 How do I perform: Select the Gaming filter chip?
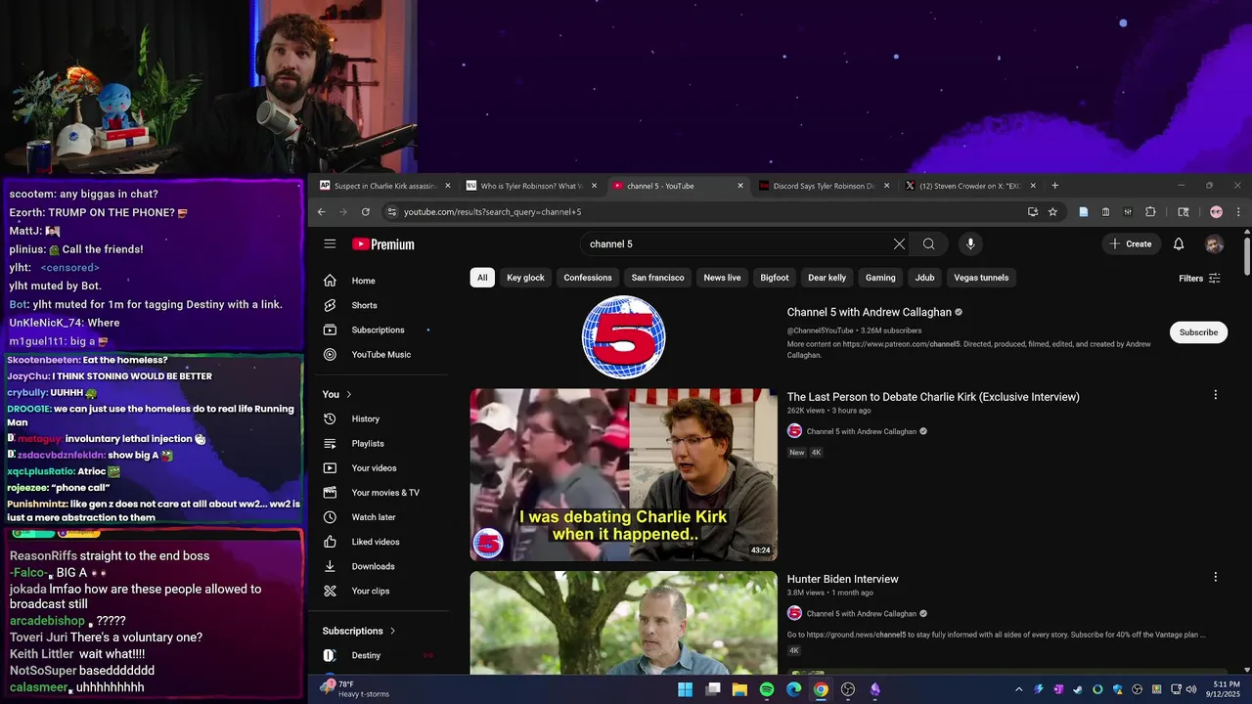[880, 278]
